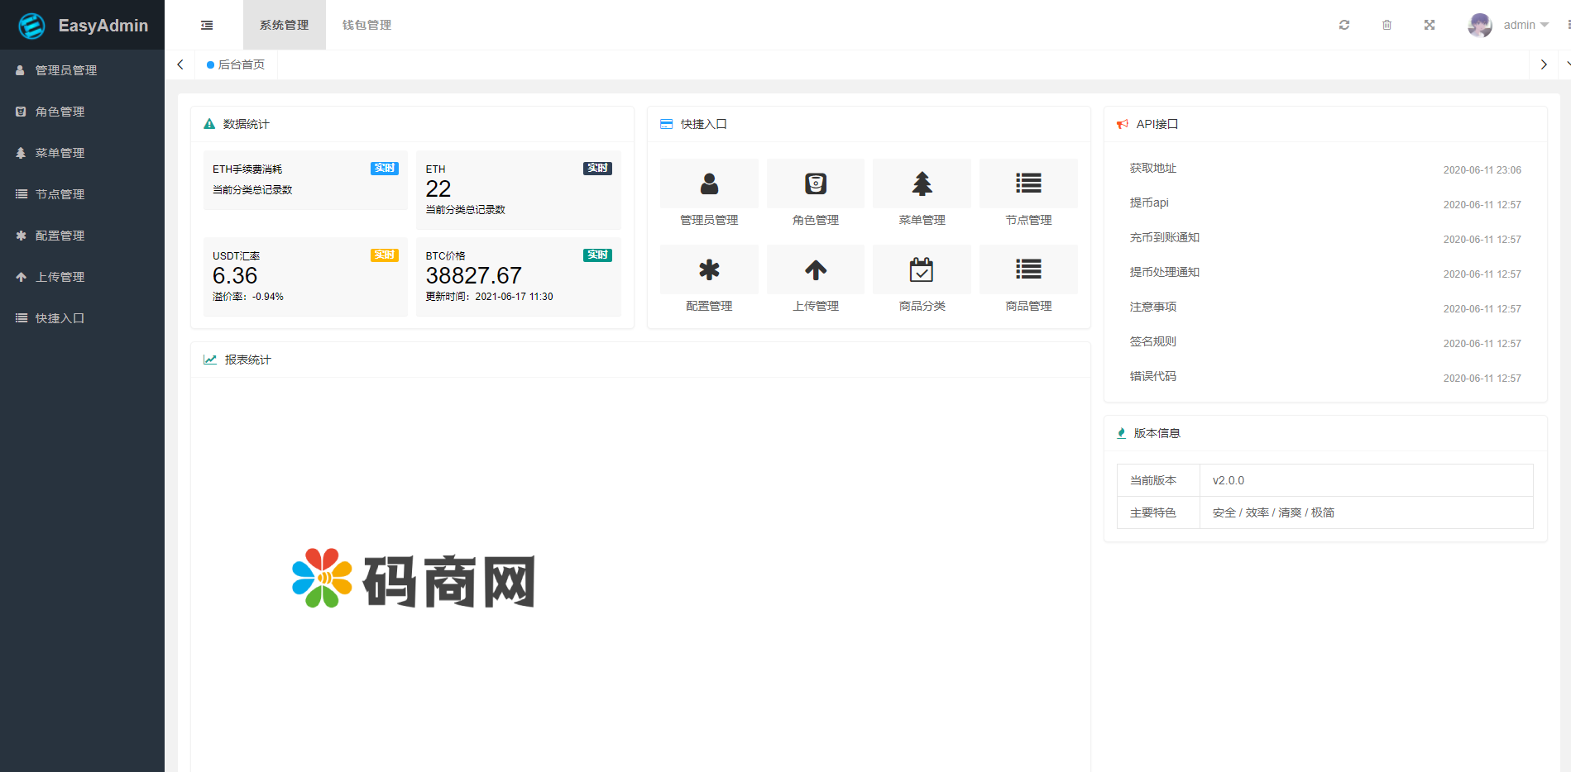Switch to the 钱包管理 top tab
Image resolution: width=1571 pixels, height=772 pixels.
tap(366, 25)
